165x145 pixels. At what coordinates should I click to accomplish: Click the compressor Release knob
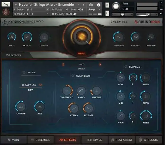pyautogui.click(x=89, y=108)
